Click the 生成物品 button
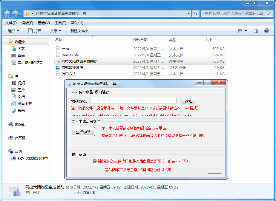276x201 pixels. coord(83,131)
